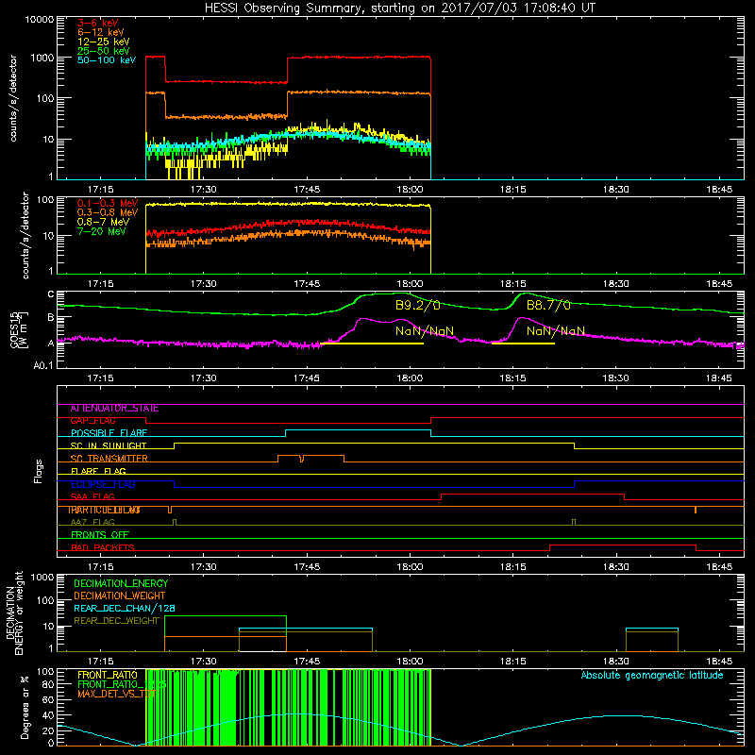Click the GOES15 vertical axis label

[x=15, y=329]
